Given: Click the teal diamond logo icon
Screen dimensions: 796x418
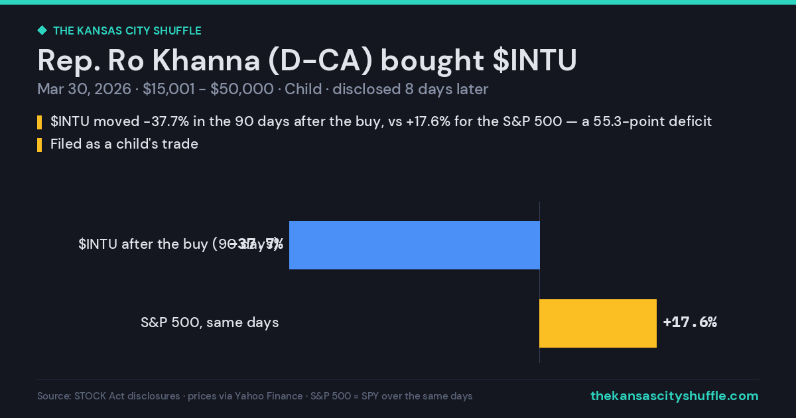Looking at the screenshot, I should (42, 30).
